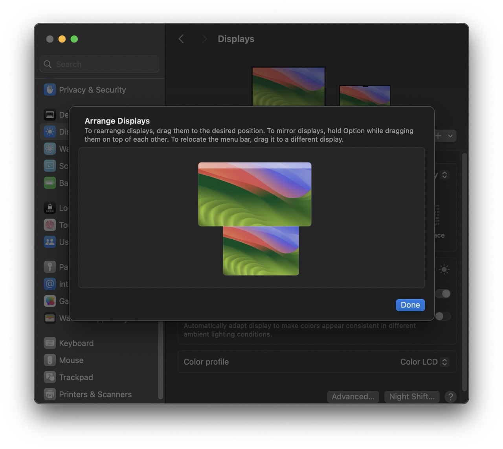Select the larger display in arrangement area
This screenshot has height=449, width=503.
pyautogui.click(x=255, y=194)
